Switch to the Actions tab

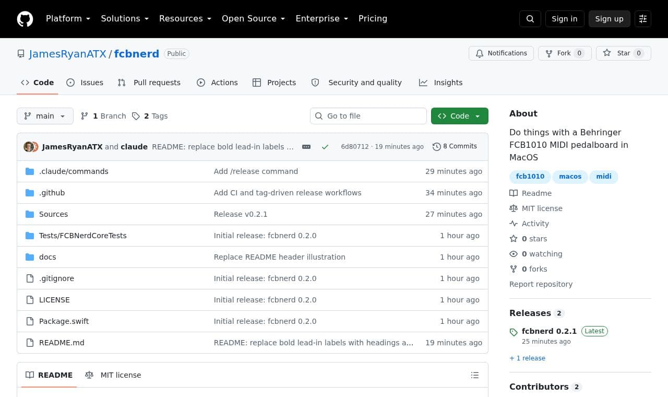pos(217,83)
